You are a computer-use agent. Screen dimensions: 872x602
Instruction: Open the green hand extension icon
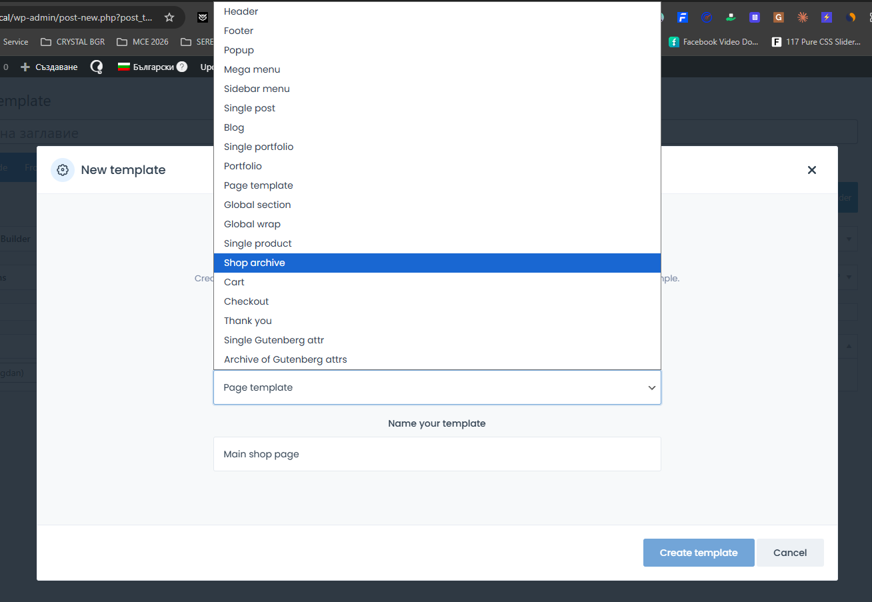(731, 17)
